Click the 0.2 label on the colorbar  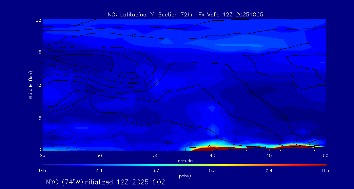click(x=156, y=171)
